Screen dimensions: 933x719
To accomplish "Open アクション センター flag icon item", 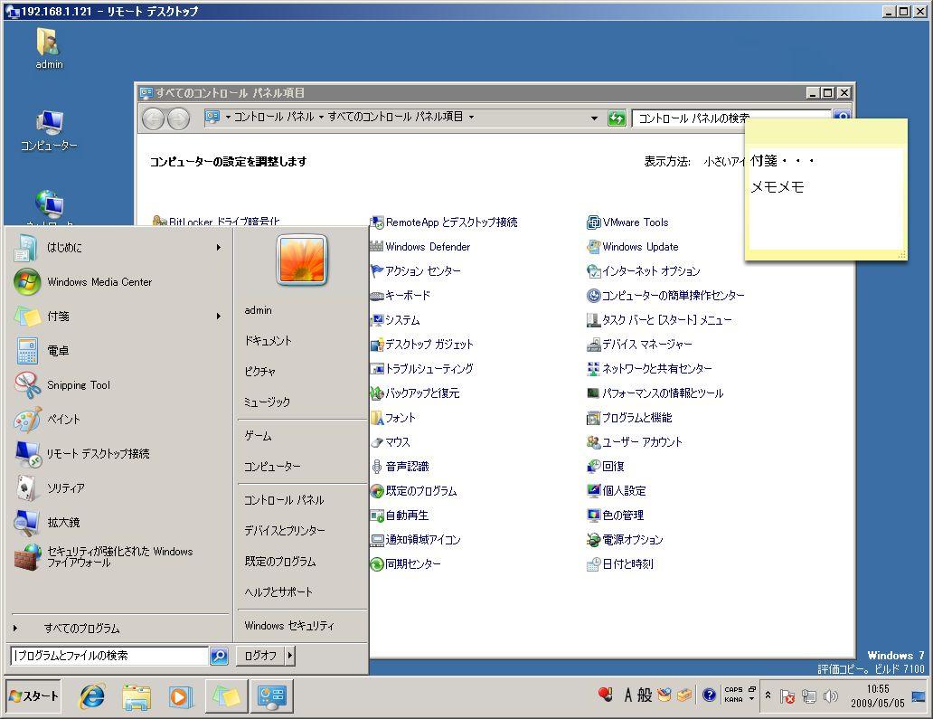I will tap(415, 270).
